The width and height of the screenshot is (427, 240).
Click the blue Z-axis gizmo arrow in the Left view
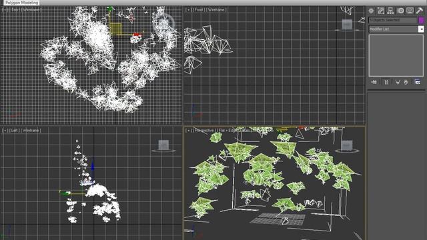click(93, 166)
